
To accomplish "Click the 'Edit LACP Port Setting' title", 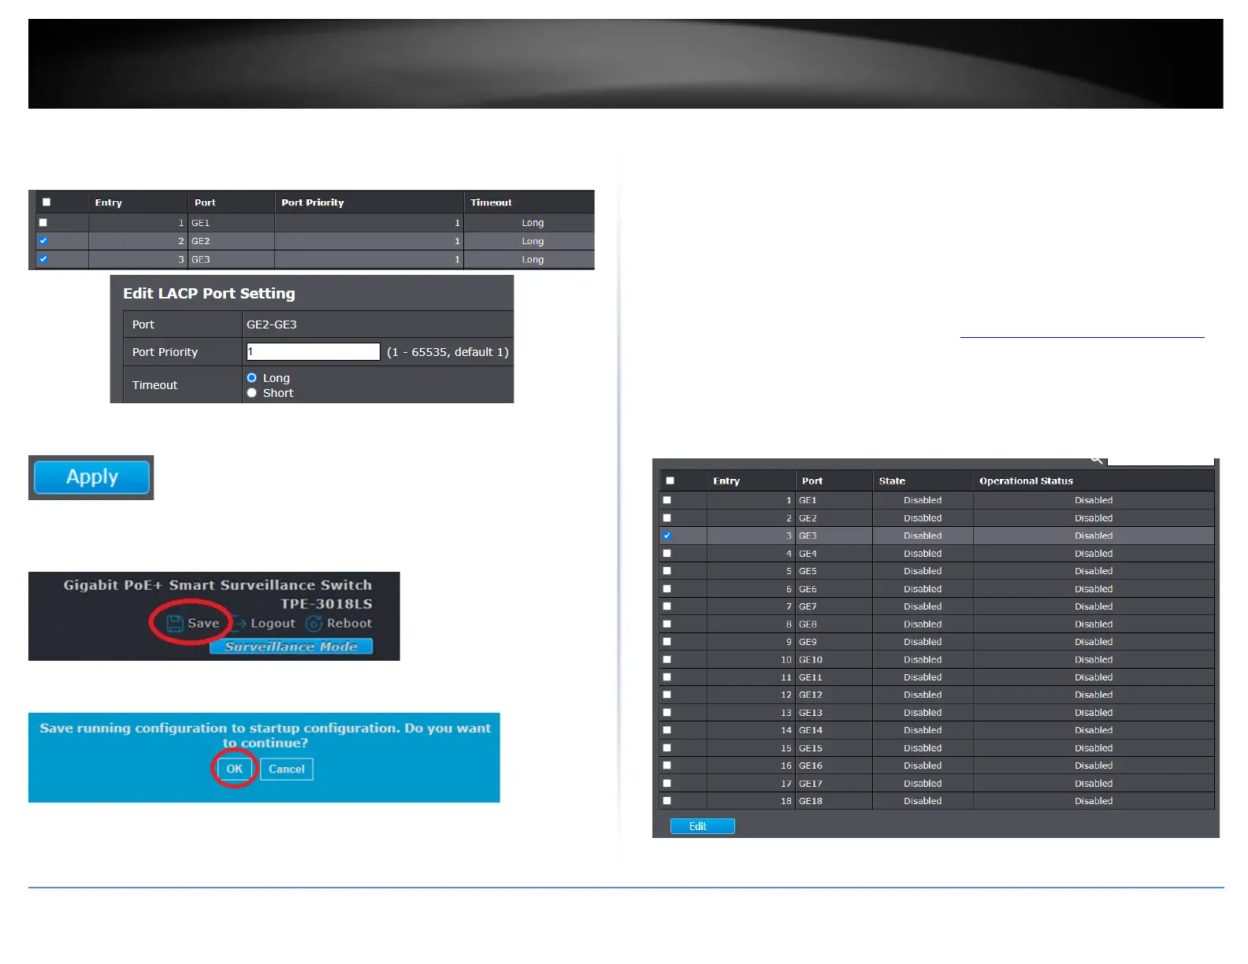I will [x=209, y=294].
